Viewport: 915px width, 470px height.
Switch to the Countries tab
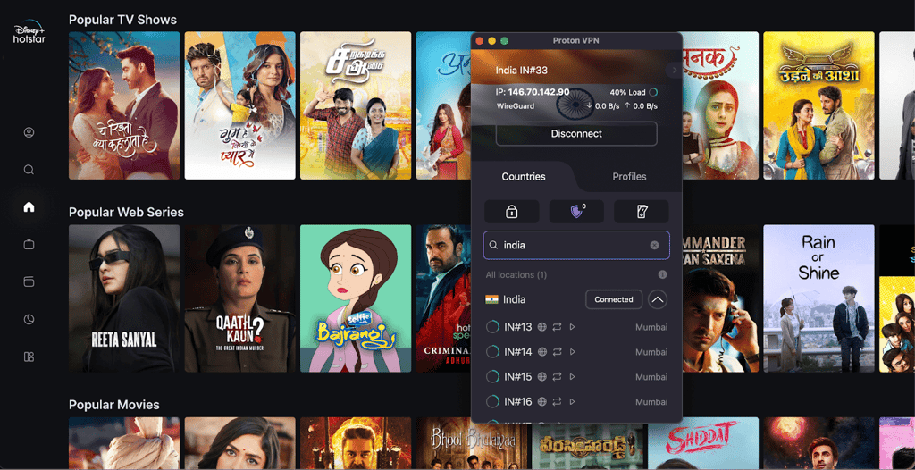[524, 176]
